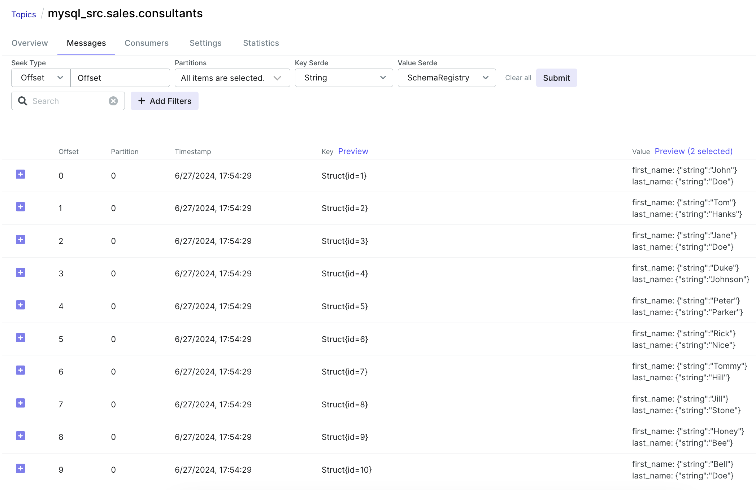Clear the search field with X icon

coord(113,101)
